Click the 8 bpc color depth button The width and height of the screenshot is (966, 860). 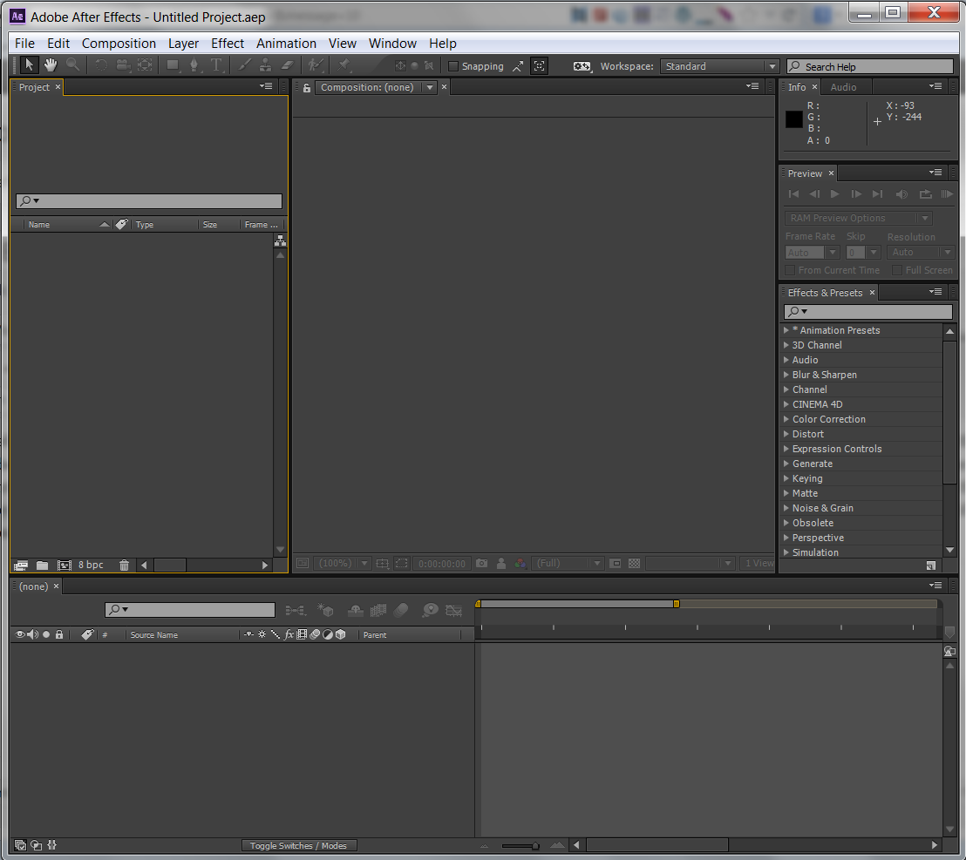coord(91,565)
